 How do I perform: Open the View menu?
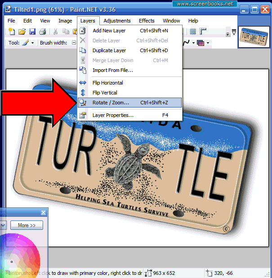tap(45, 21)
